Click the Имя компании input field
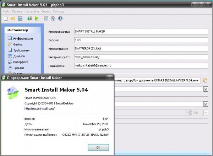Image resolution: width=213 pixels, height=156 pixels. (141, 49)
